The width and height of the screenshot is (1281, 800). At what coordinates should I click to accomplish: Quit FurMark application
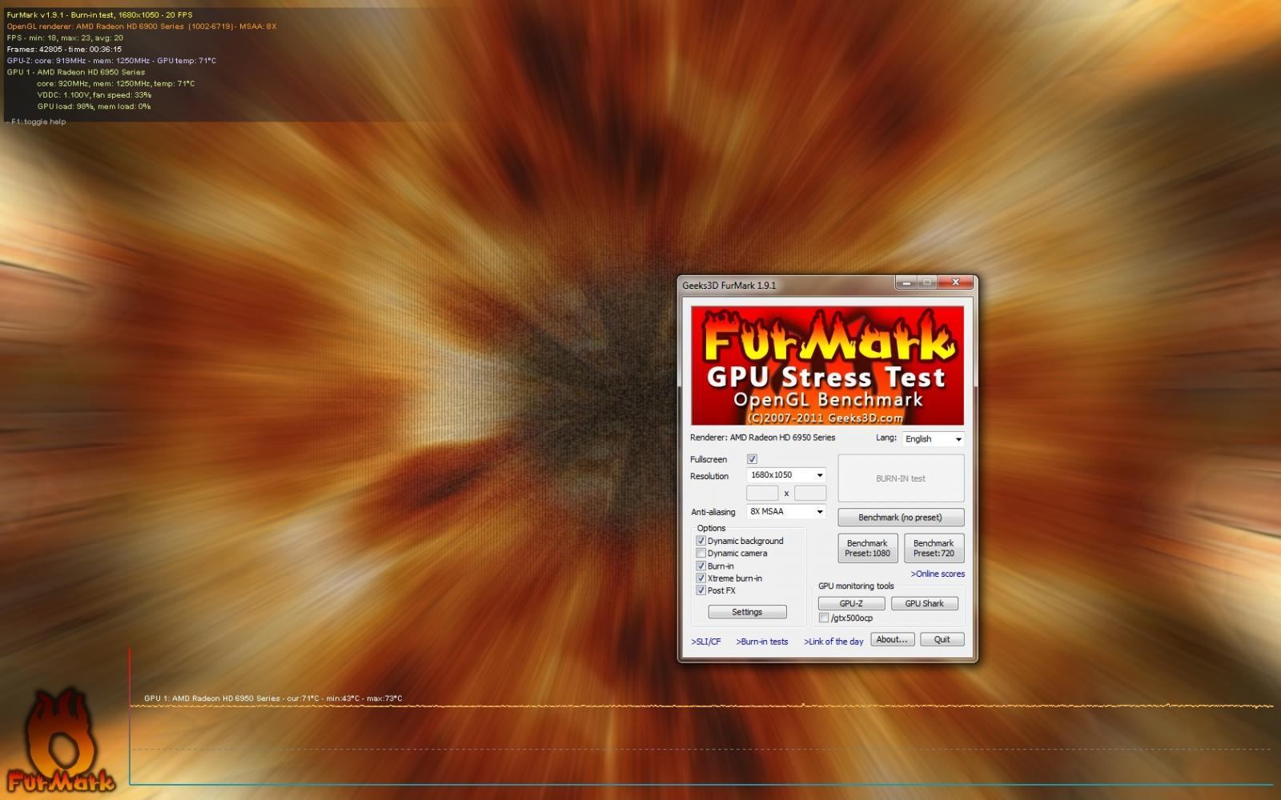coord(942,639)
